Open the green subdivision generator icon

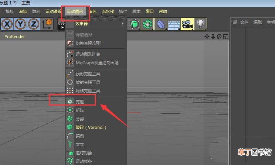pyautogui.click(x=147, y=24)
